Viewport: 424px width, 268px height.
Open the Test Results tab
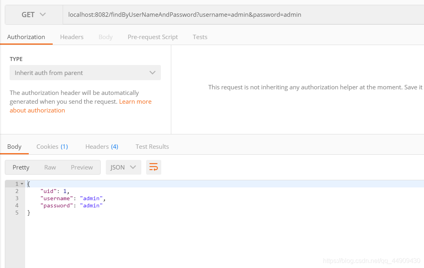(152, 147)
